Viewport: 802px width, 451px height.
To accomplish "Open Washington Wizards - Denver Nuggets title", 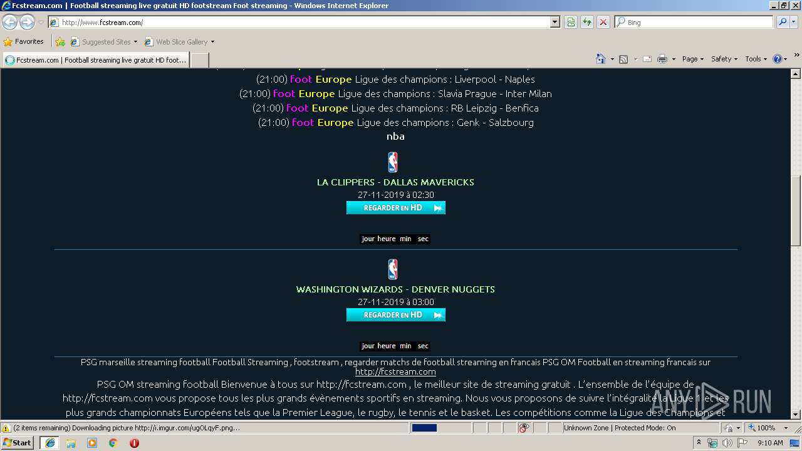I will click(x=395, y=289).
